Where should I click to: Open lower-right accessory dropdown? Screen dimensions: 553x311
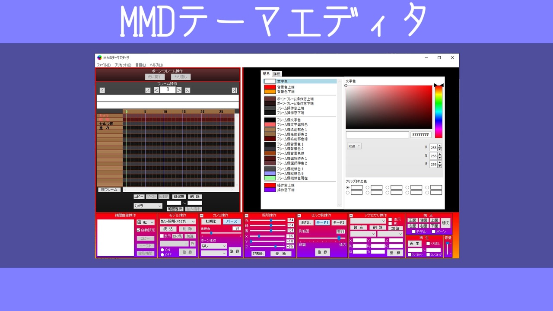390,234
